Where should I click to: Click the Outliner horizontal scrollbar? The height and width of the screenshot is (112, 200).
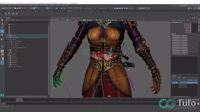tap(27, 96)
